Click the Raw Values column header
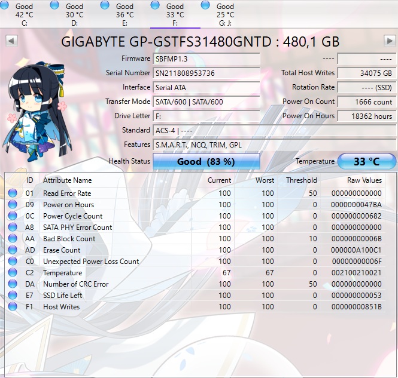 pos(364,180)
